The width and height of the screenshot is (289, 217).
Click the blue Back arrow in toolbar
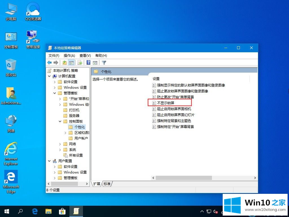point(50,63)
